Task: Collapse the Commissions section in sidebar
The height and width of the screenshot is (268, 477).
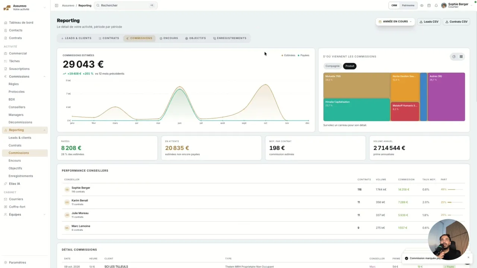Action: (45, 77)
